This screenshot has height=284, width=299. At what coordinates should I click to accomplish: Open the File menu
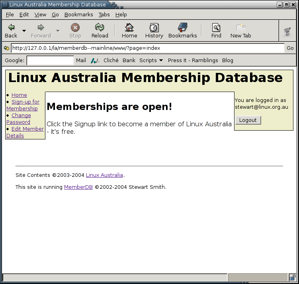pyautogui.click(x=10, y=14)
